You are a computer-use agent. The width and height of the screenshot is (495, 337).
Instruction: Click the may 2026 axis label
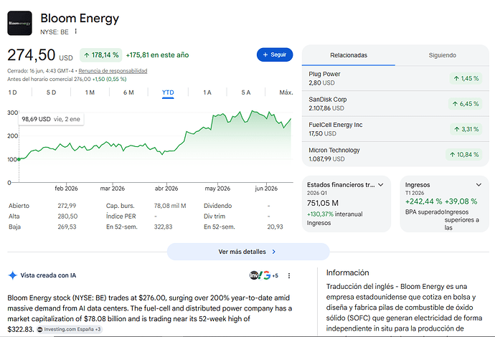coord(217,189)
